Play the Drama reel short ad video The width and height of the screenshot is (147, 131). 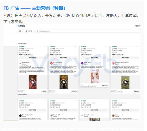tap(64, 82)
